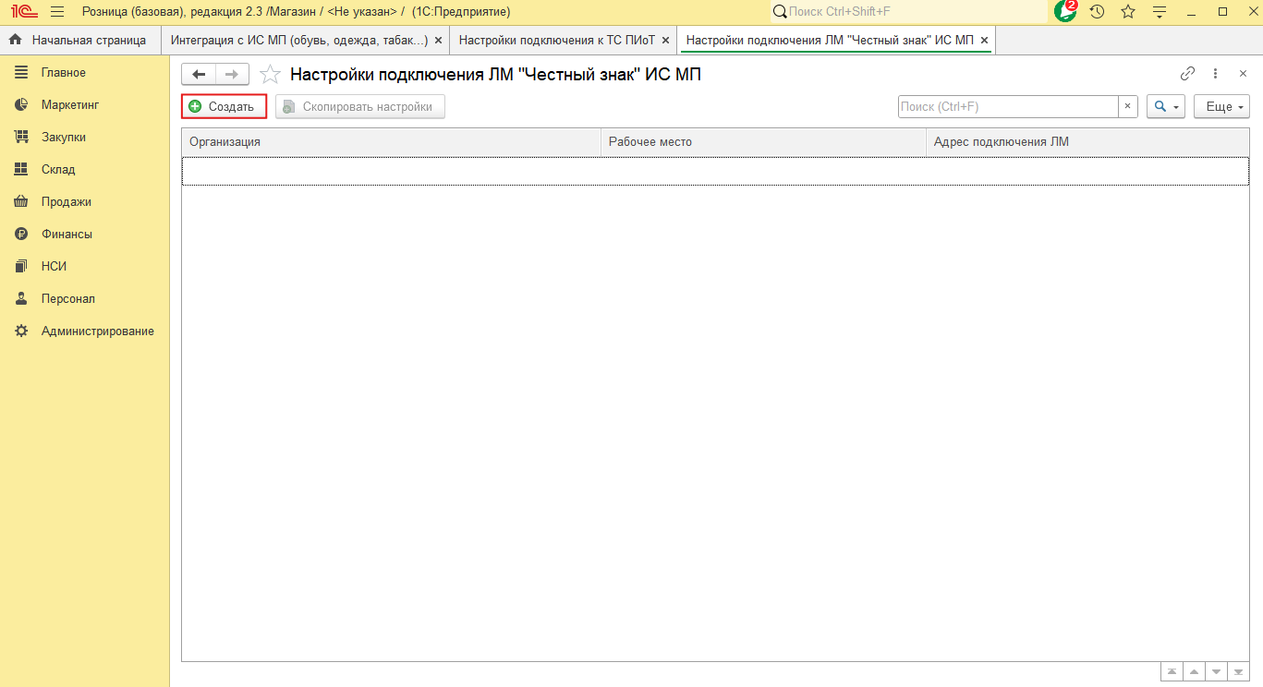Open Маркетинг section in sidebar
1263x687 pixels.
[84, 105]
